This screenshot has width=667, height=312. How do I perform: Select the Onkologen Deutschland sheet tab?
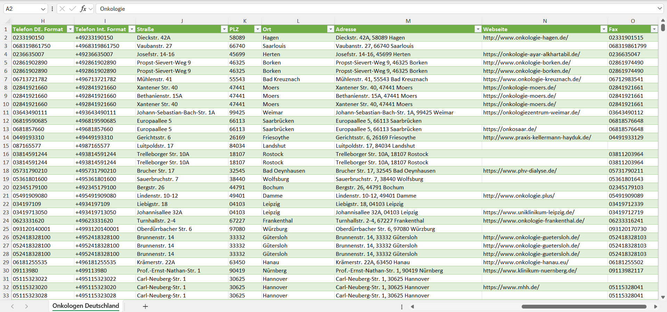coord(86,306)
